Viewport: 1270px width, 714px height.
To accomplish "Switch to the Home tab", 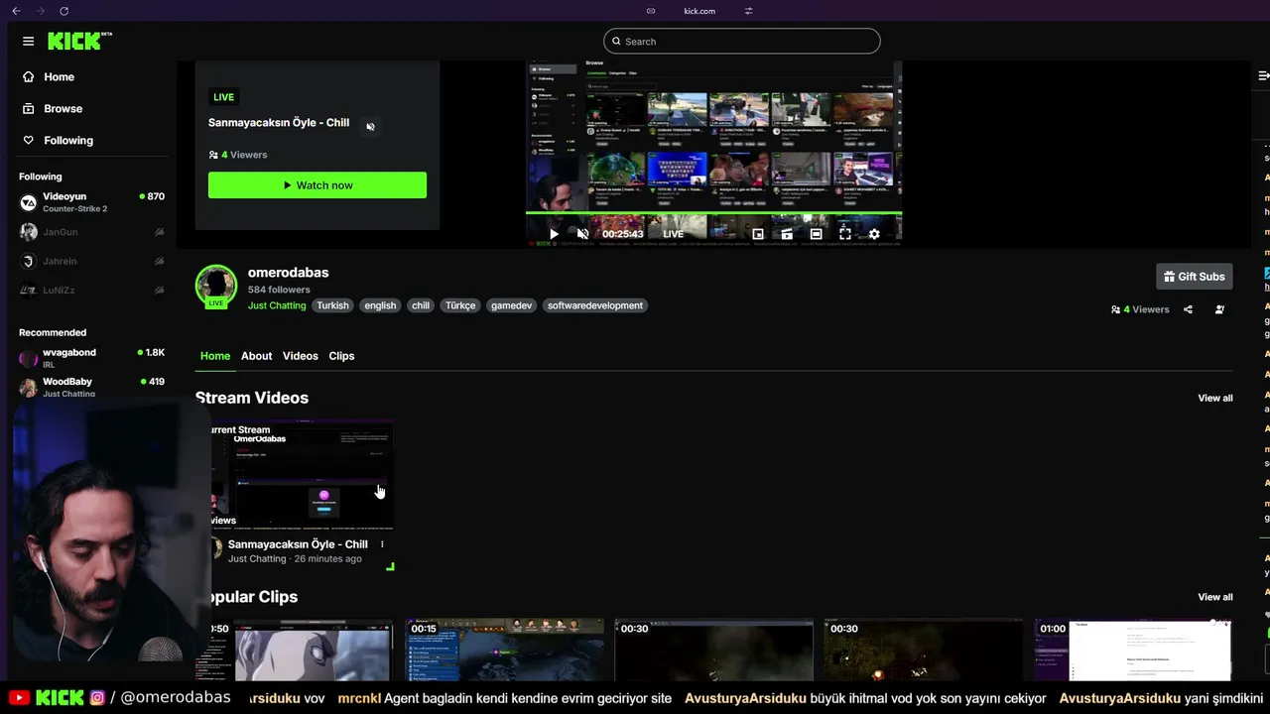I will click(x=215, y=356).
